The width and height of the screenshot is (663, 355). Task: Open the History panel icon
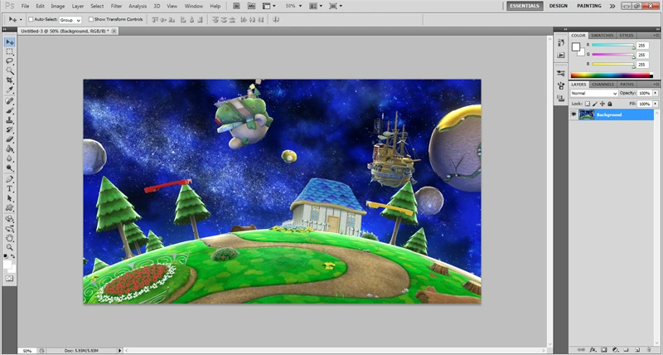click(561, 43)
